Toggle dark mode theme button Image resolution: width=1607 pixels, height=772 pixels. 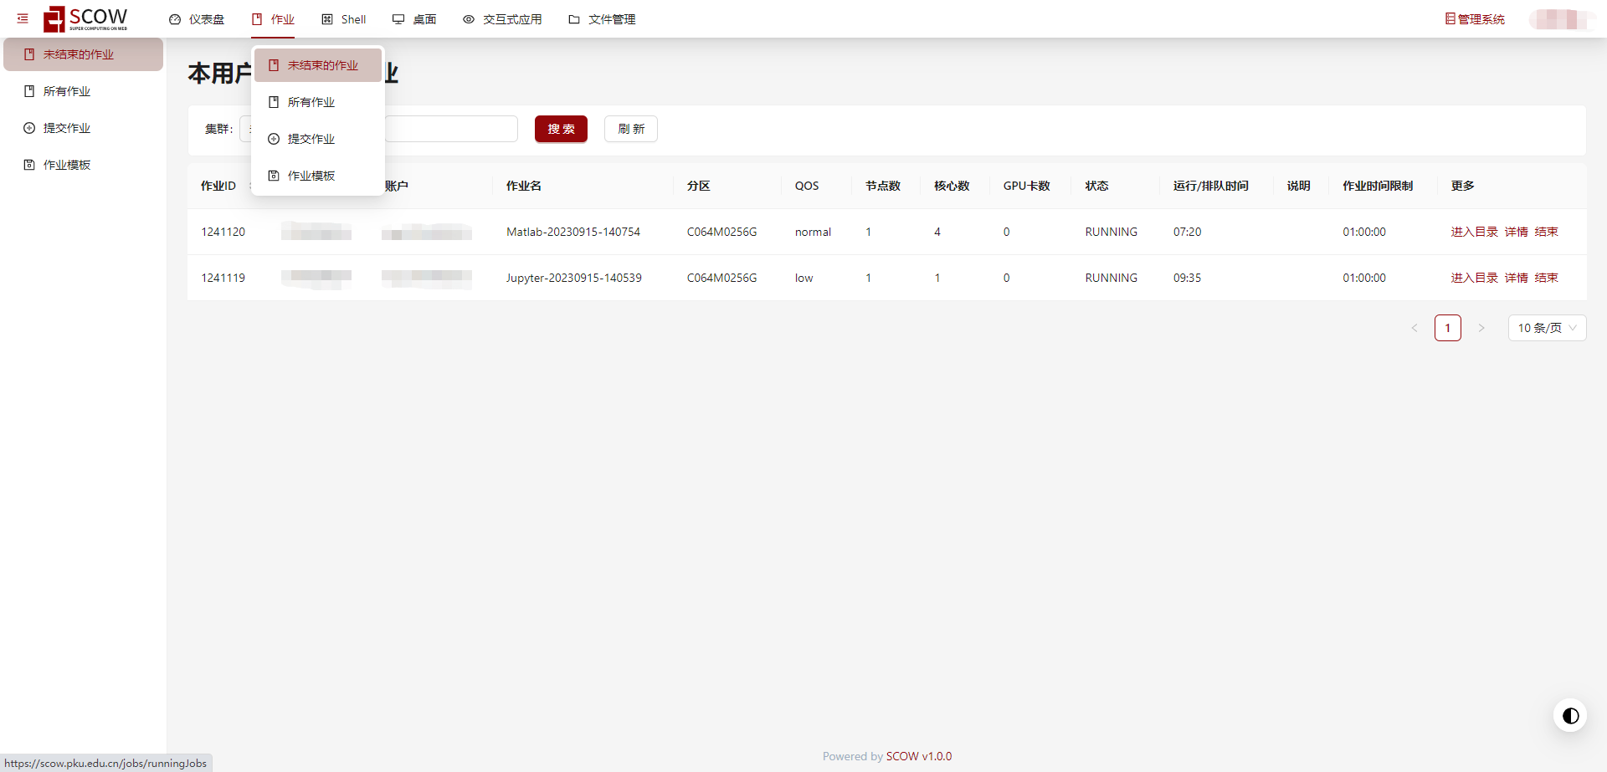point(1570,715)
